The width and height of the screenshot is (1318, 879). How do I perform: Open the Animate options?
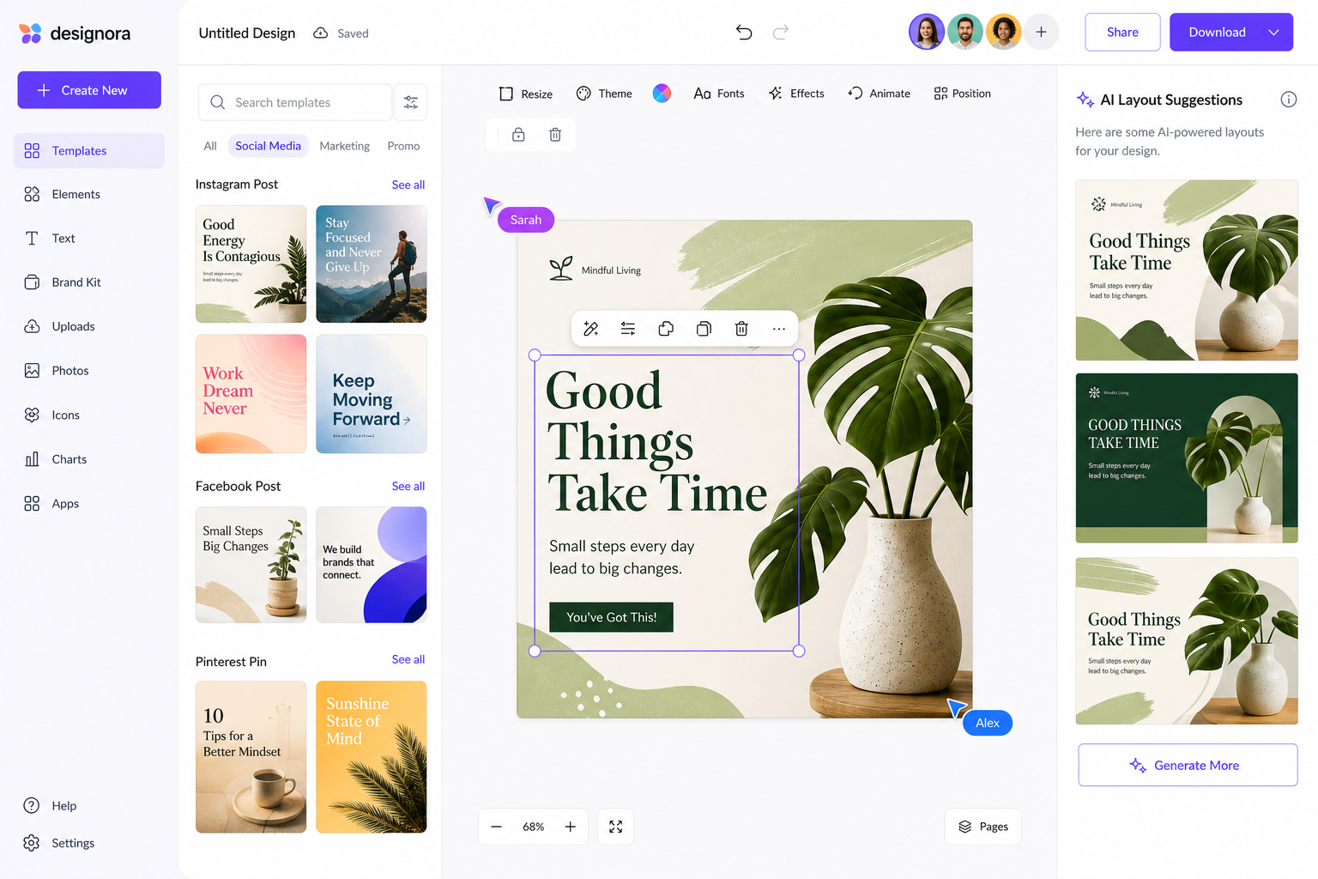(x=879, y=94)
